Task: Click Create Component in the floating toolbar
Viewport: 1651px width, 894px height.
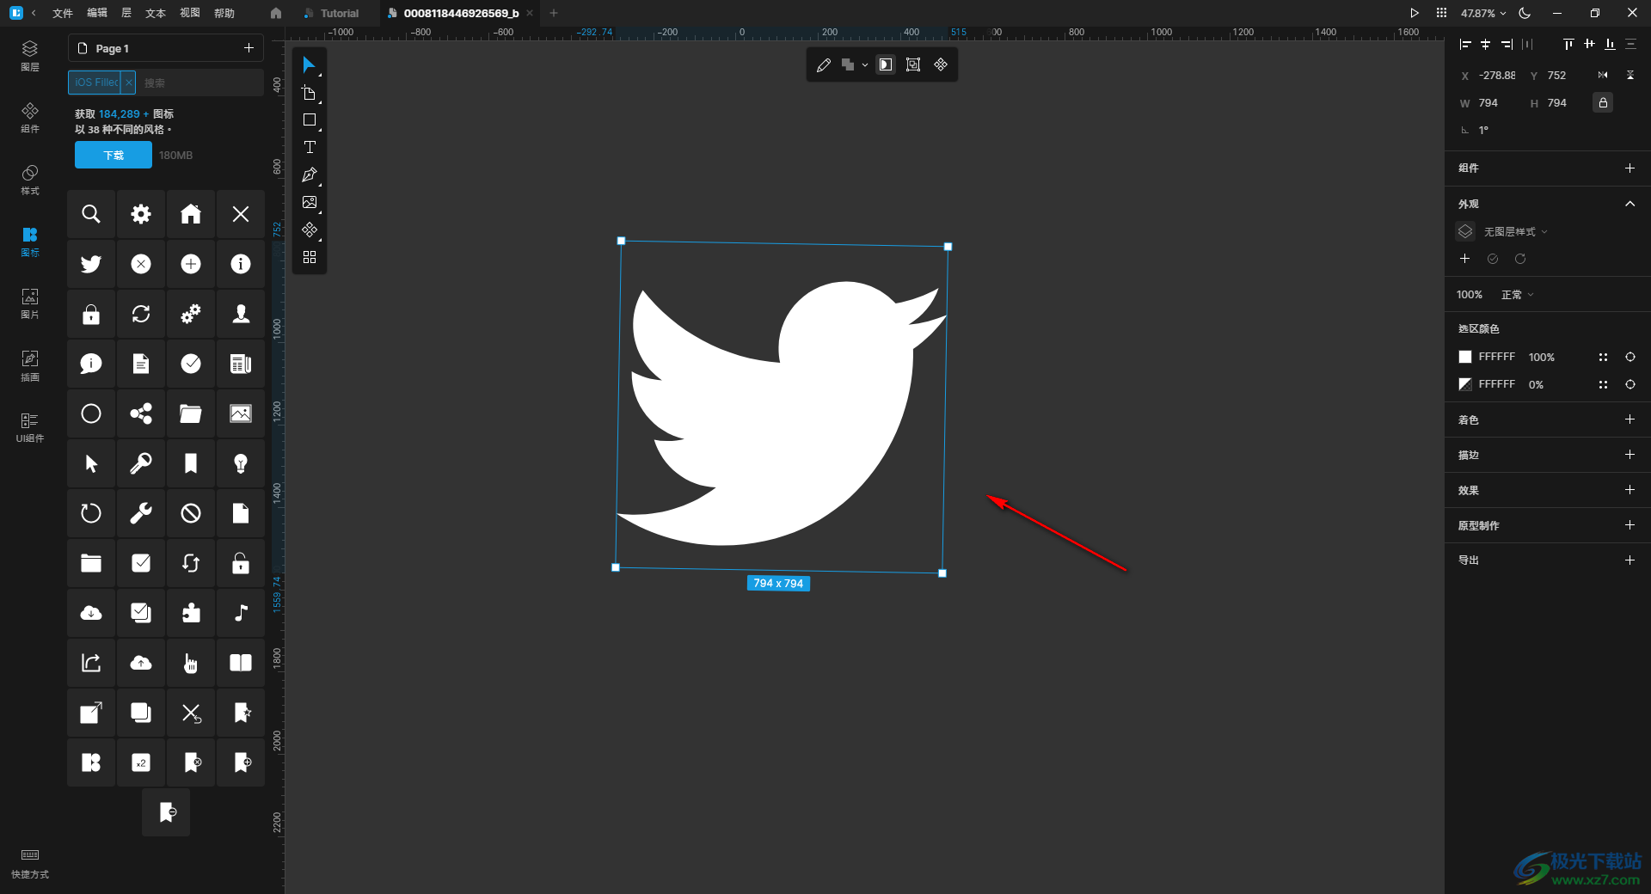Action: pyautogui.click(x=941, y=65)
